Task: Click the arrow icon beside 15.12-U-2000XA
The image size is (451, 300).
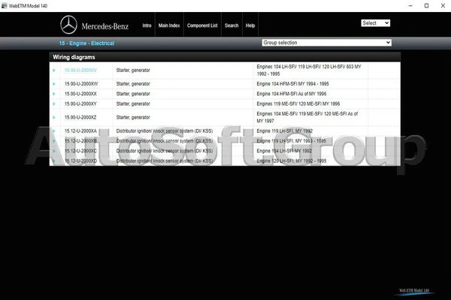Action: [54, 130]
